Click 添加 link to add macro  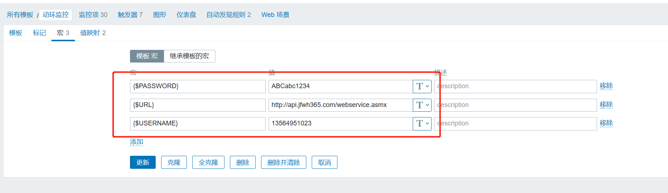click(x=136, y=142)
